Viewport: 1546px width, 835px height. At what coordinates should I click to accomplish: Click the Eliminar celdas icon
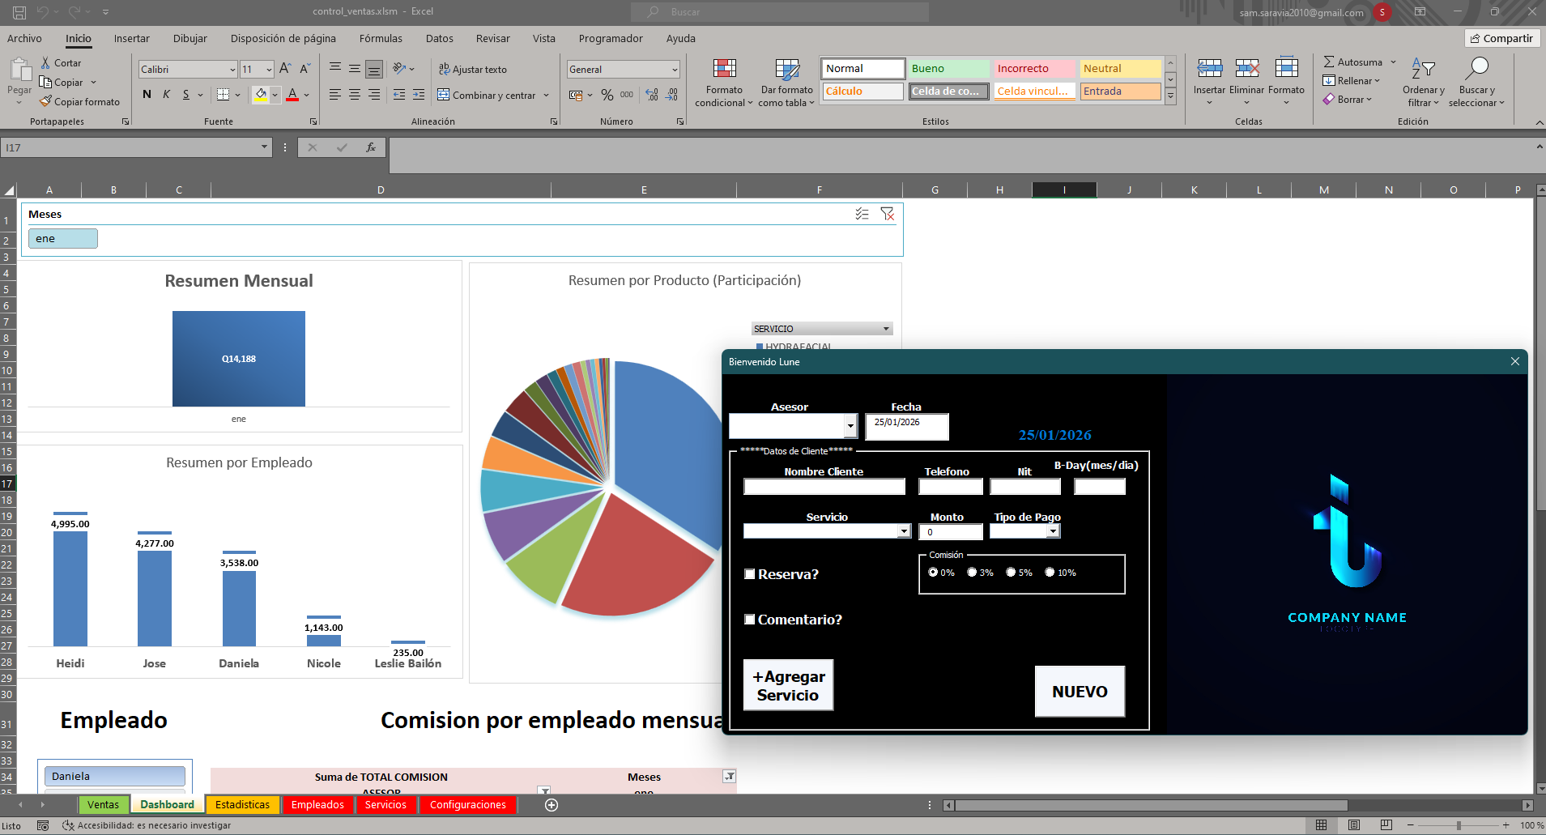pyautogui.click(x=1247, y=68)
